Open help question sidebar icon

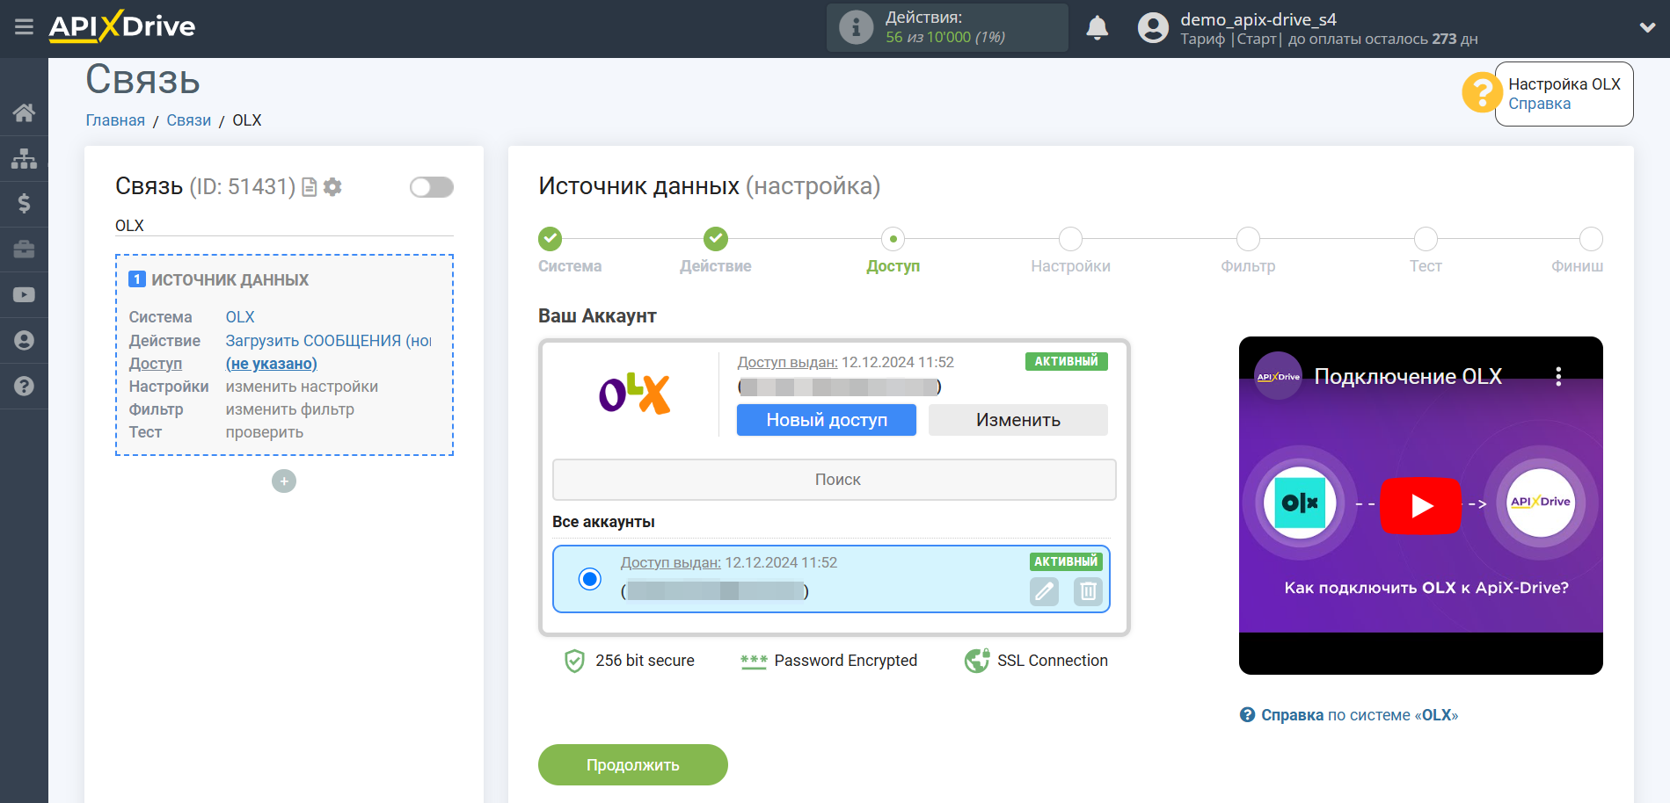(x=24, y=386)
